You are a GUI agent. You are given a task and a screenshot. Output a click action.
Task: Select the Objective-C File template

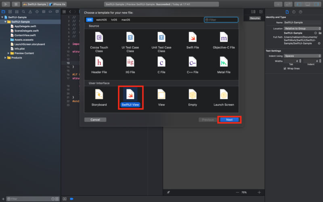pos(224,41)
